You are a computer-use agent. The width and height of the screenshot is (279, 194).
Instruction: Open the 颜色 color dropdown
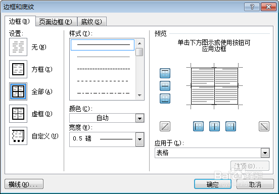click(139, 118)
